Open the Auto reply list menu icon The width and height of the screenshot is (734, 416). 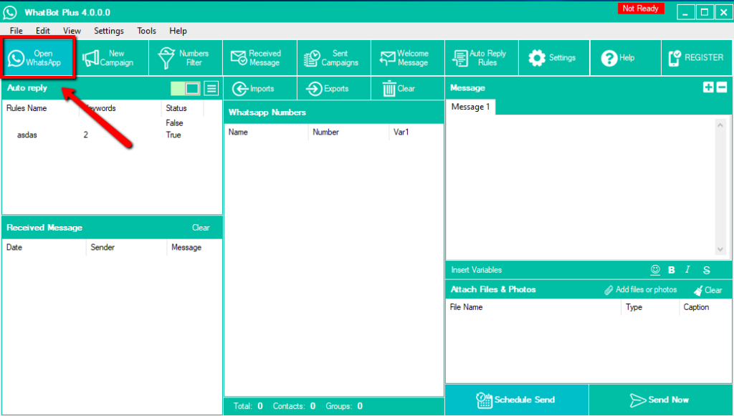[211, 89]
